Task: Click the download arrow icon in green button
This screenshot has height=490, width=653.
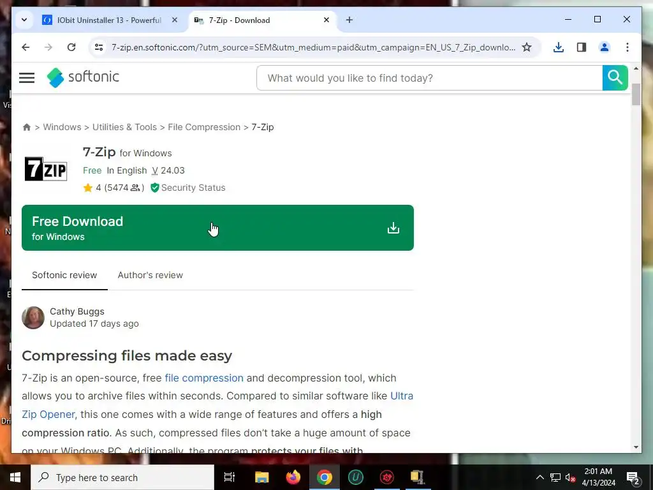Action: (393, 228)
